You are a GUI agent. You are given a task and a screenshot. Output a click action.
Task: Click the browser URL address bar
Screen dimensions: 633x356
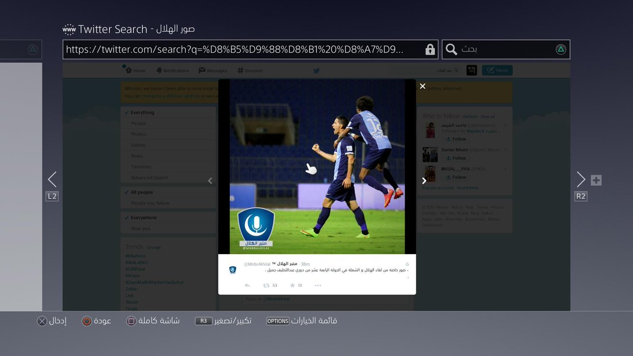(x=251, y=50)
